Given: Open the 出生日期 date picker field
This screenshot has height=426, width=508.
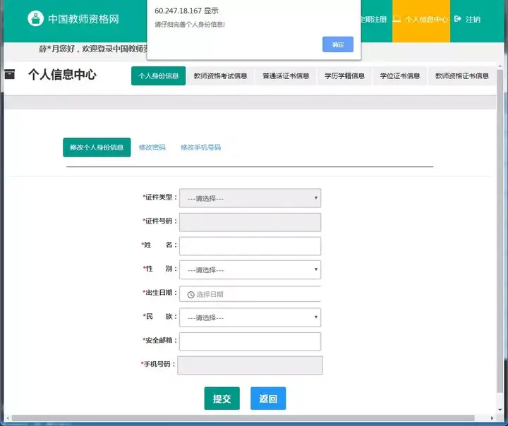Looking at the screenshot, I should (x=250, y=294).
